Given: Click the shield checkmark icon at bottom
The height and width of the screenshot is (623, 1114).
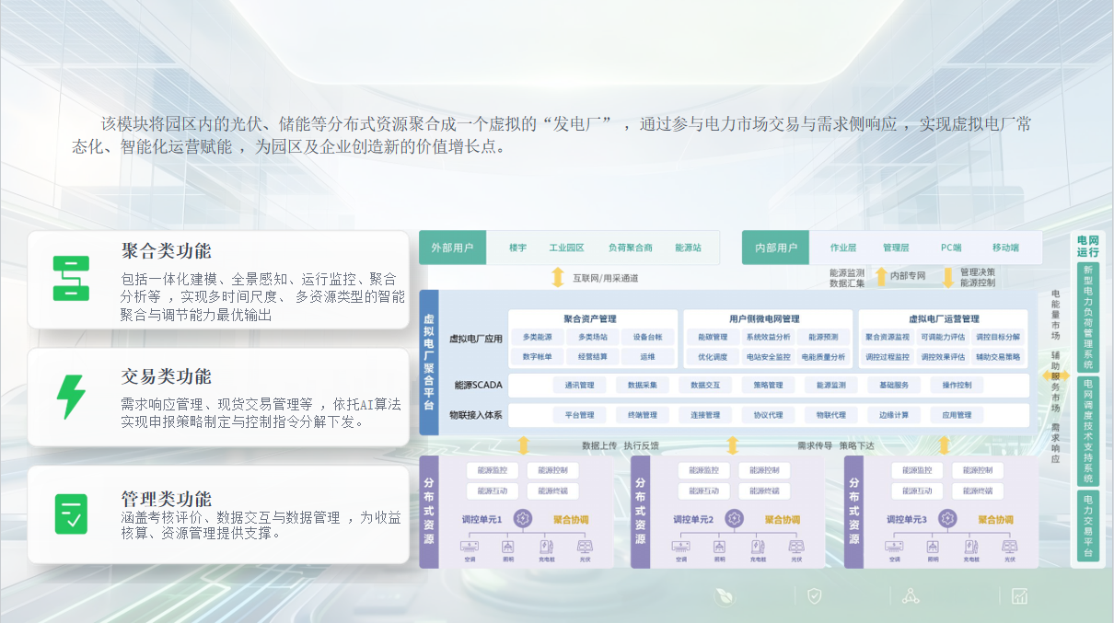Looking at the screenshot, I should 814,596.
